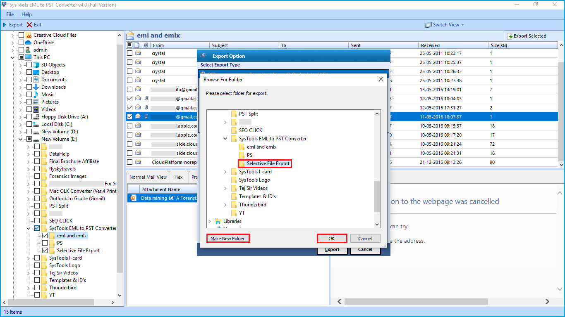Switch to Normal Mail View tab
Viewport: 565px width, 317px height.
pos(148,177)
